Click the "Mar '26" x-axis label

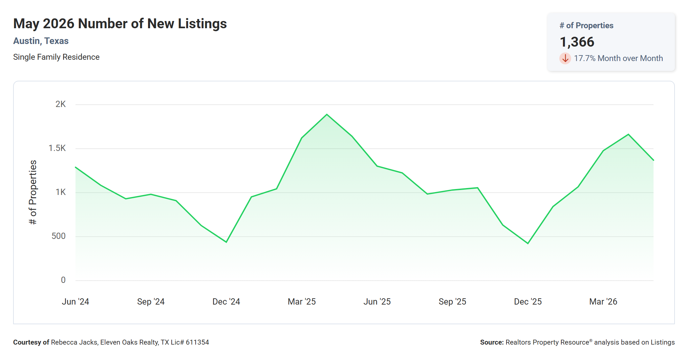[x=603, y=302]
